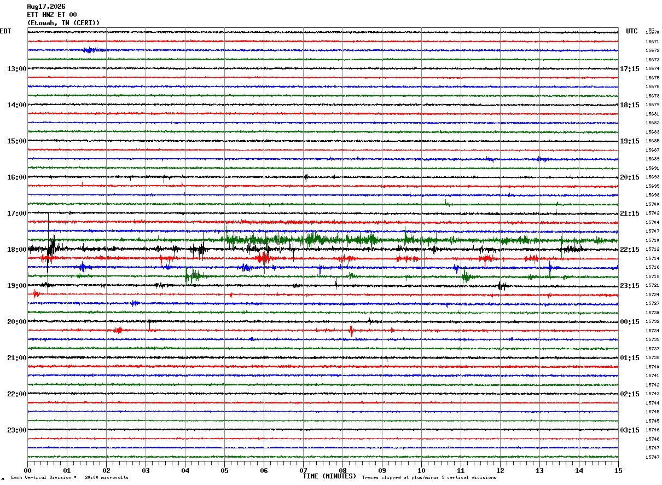
Task: Click the 22:15 UTC time label
Action: [629, 250]
